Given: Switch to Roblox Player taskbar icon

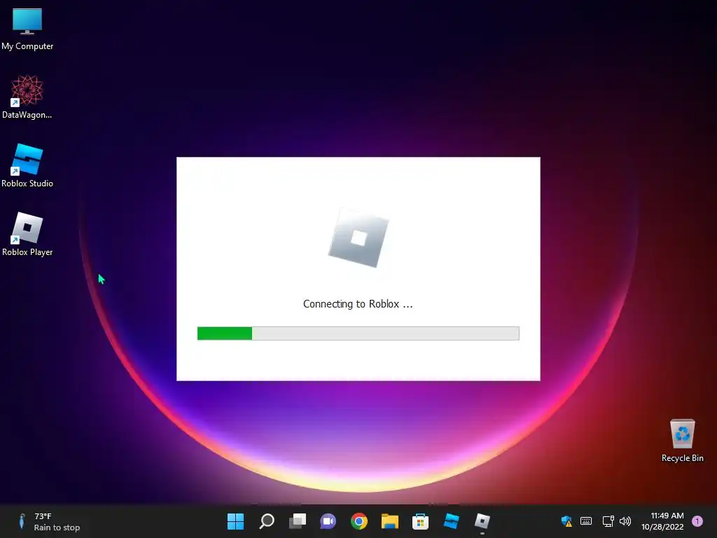Looking at the screenshot, I should pyautogui.click(x=482, y=521).
